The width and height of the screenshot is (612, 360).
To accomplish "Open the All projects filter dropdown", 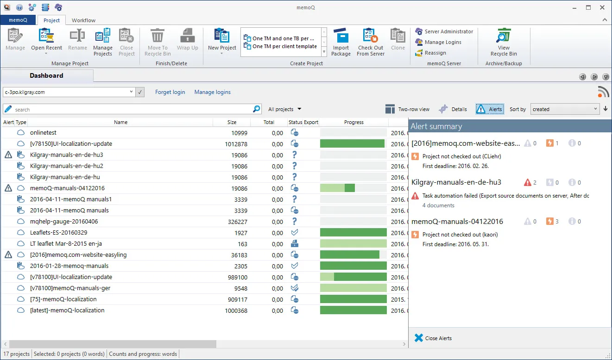I will coord(284,109).
